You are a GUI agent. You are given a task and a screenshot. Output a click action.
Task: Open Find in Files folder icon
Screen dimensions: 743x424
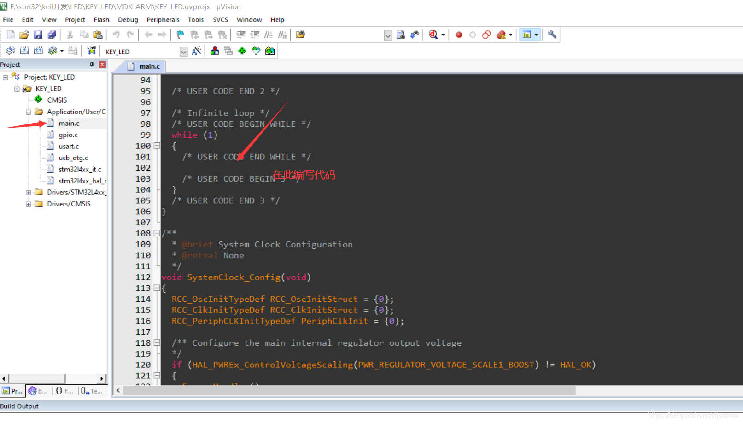coord(300,35)
